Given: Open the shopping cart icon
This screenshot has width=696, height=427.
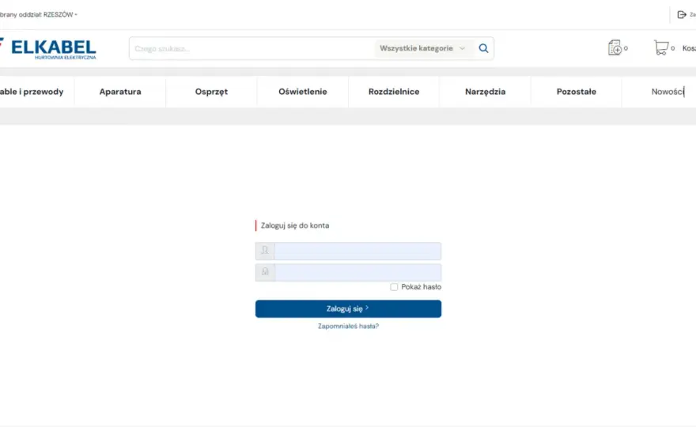Looking at the screenshot, I should pyautogui.click(x=661, y=47).
